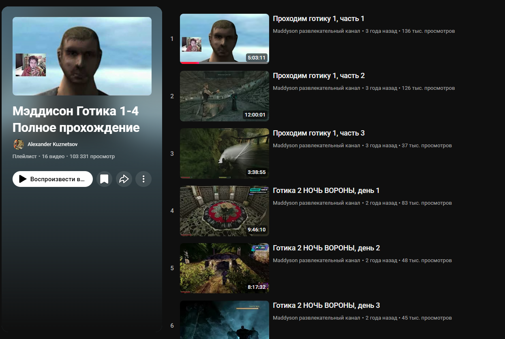
Task: Click '136 тыс. просмотров' text
Action: coord(428,31)
